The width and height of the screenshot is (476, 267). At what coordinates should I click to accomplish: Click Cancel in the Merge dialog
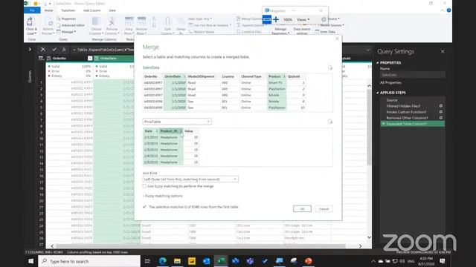pos(324,209)
